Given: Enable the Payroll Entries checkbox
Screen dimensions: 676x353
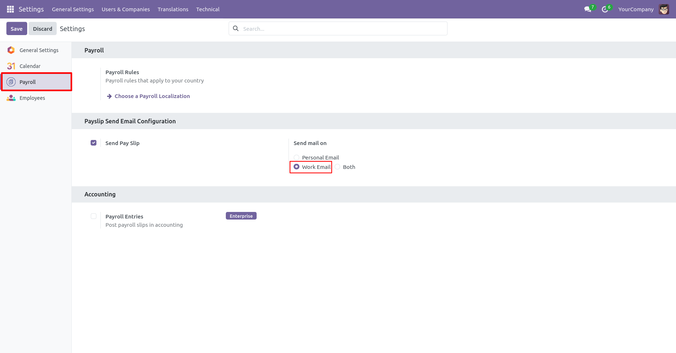Looking at the screenshot, I should [94, 216].
